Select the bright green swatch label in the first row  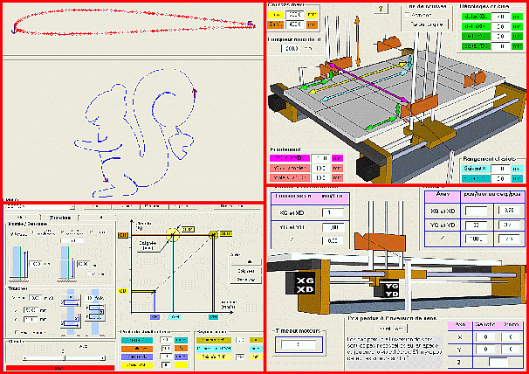(x=476, y=17)
